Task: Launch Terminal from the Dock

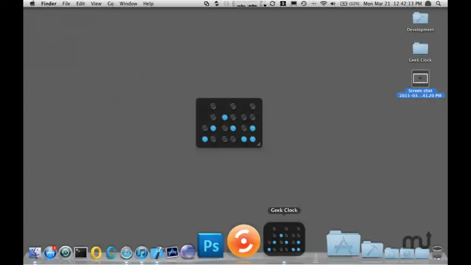Action: coord(81,253)
